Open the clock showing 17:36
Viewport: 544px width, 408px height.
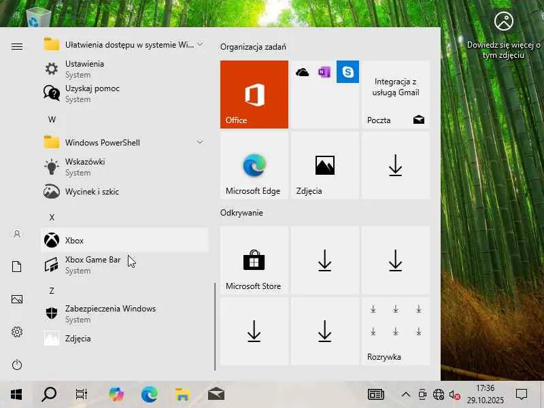(485, 394)
